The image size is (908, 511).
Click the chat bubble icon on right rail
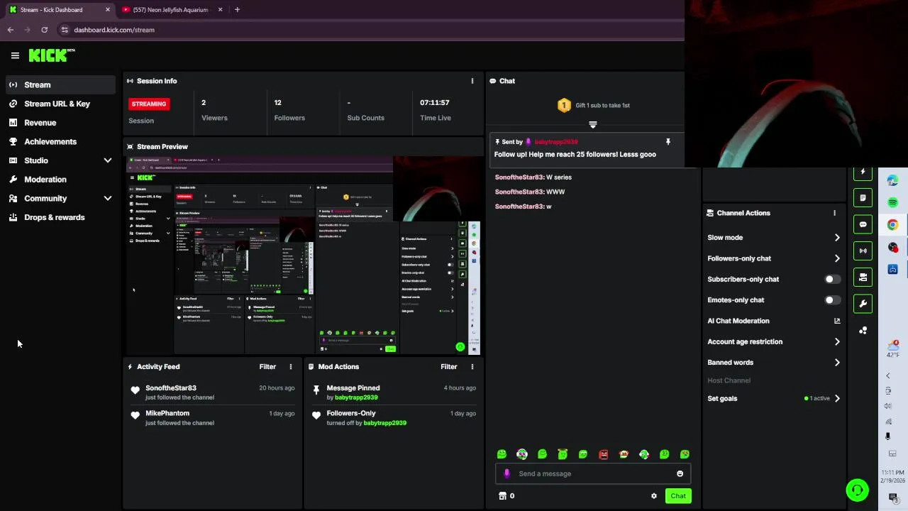tap(863, 224)
